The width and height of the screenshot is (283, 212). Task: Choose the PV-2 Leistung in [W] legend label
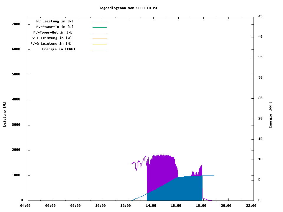(51, 44)
